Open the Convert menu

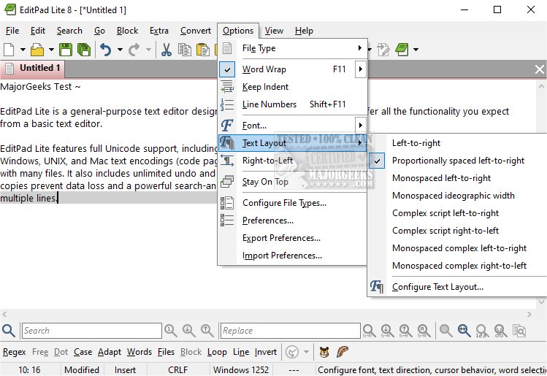pyautogui.click(x=195, y=31)
